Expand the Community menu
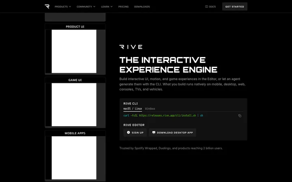Screen dimensions: 292x182 [86, 7]
